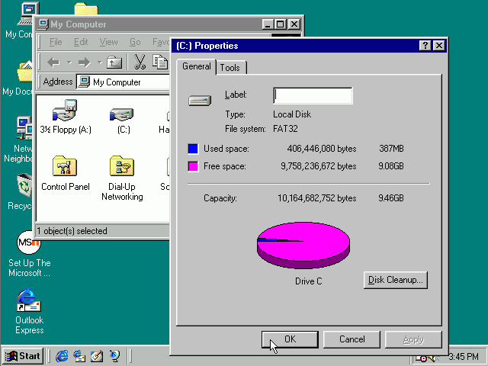Screen dimensions: 488x366
Task: Open the View menu in My Computer
Action: tap(108, 42)
